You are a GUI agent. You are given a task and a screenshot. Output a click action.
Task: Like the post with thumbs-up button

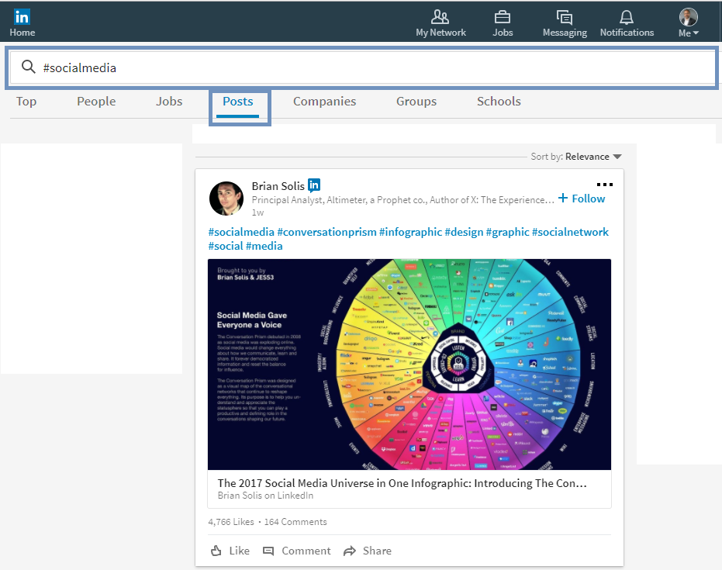(x=230, y=551)
